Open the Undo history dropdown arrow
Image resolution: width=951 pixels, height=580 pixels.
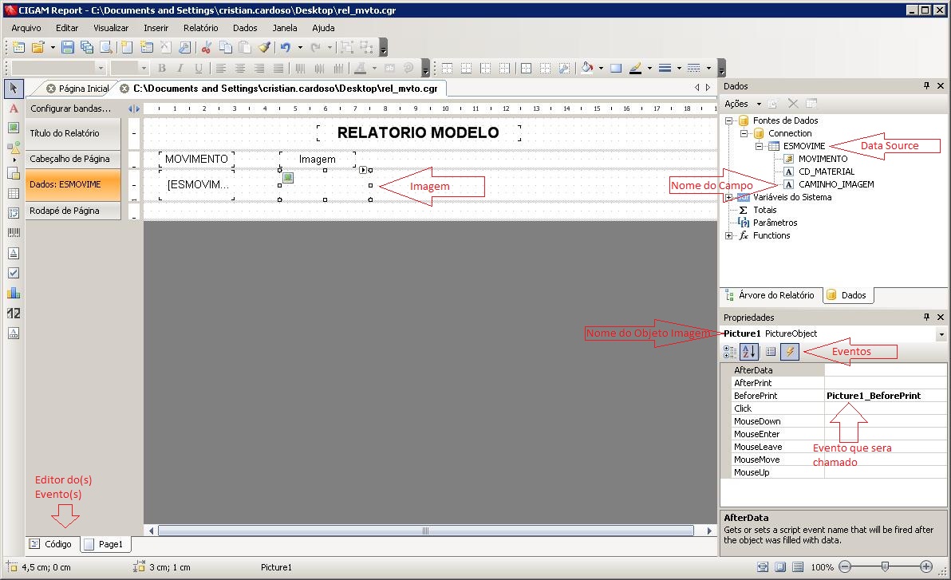tap(300, 47)
